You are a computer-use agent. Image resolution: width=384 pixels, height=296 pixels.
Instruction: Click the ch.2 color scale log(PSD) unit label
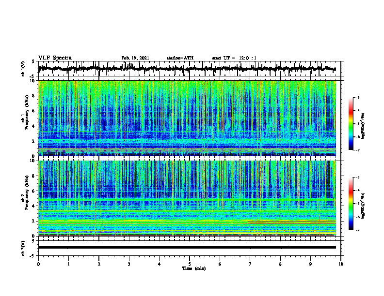click(x=363, y=206)
